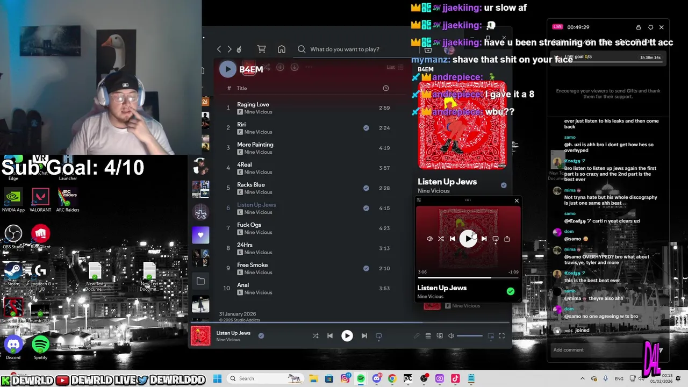The width and height of the screenshot is (688, 387).
Task: Open Spotify from the taskbar
Action: tap(361, 378)
